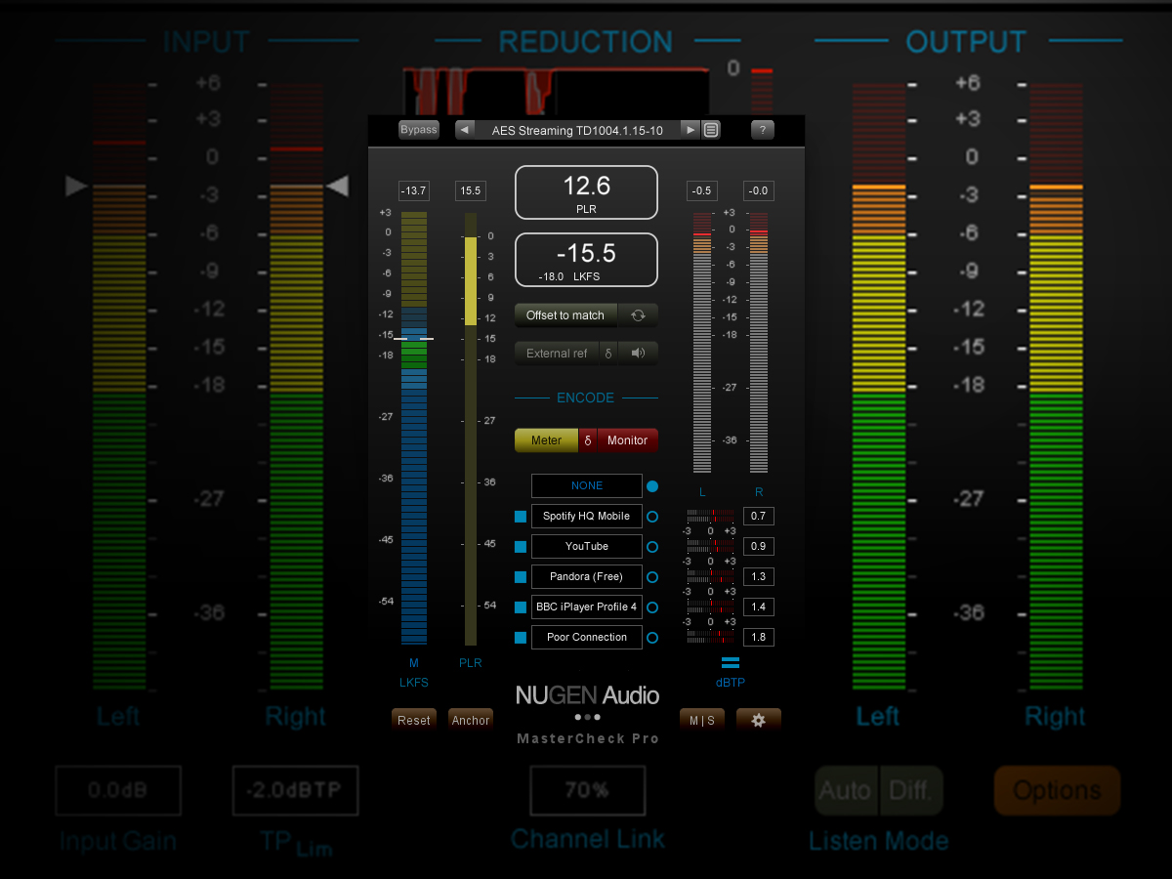
Task: Switch to the Monitor tab
Action: coord(626,439)
